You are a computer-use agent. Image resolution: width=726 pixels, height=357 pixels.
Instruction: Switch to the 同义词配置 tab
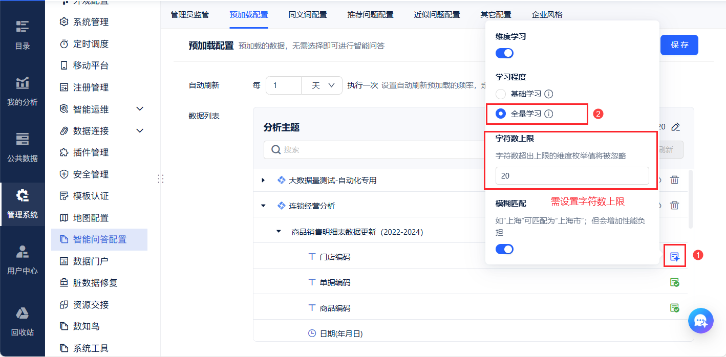308,14
